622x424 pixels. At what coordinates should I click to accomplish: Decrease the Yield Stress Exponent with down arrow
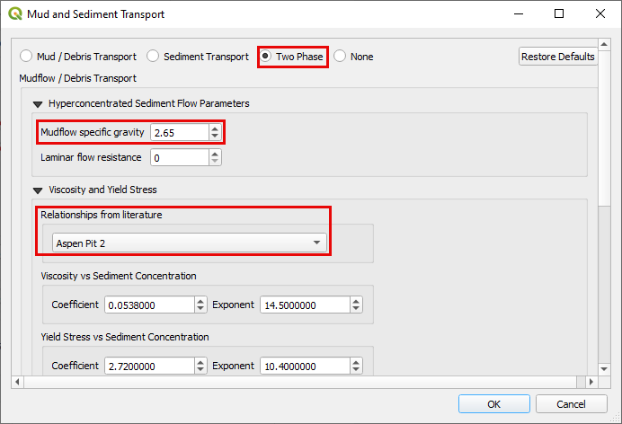(x=356, y=370)
